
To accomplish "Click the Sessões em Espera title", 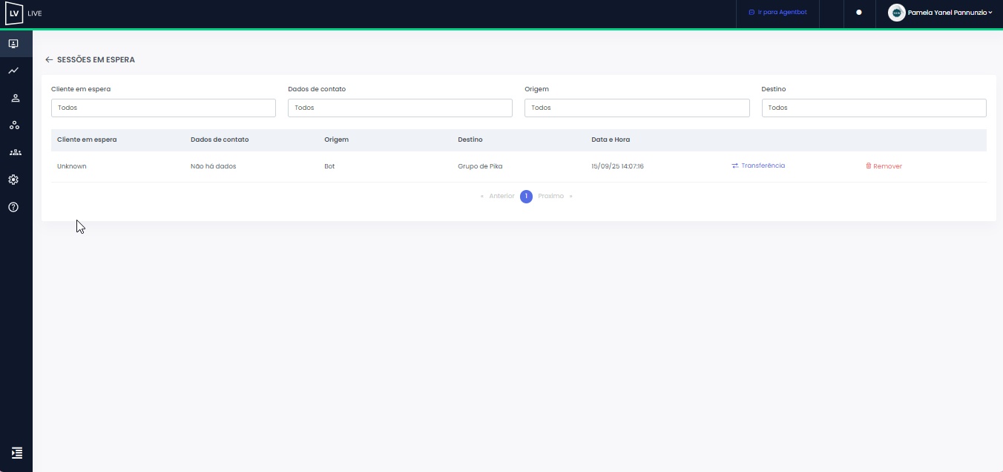I will 96,59.
